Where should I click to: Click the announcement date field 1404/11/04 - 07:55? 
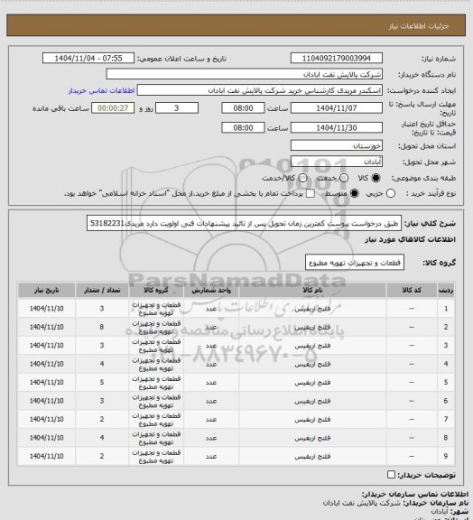[88, 58]
